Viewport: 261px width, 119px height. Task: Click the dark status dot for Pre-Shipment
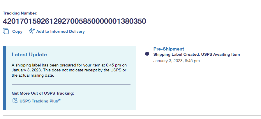pyautogui.click(x=147, y=54)
